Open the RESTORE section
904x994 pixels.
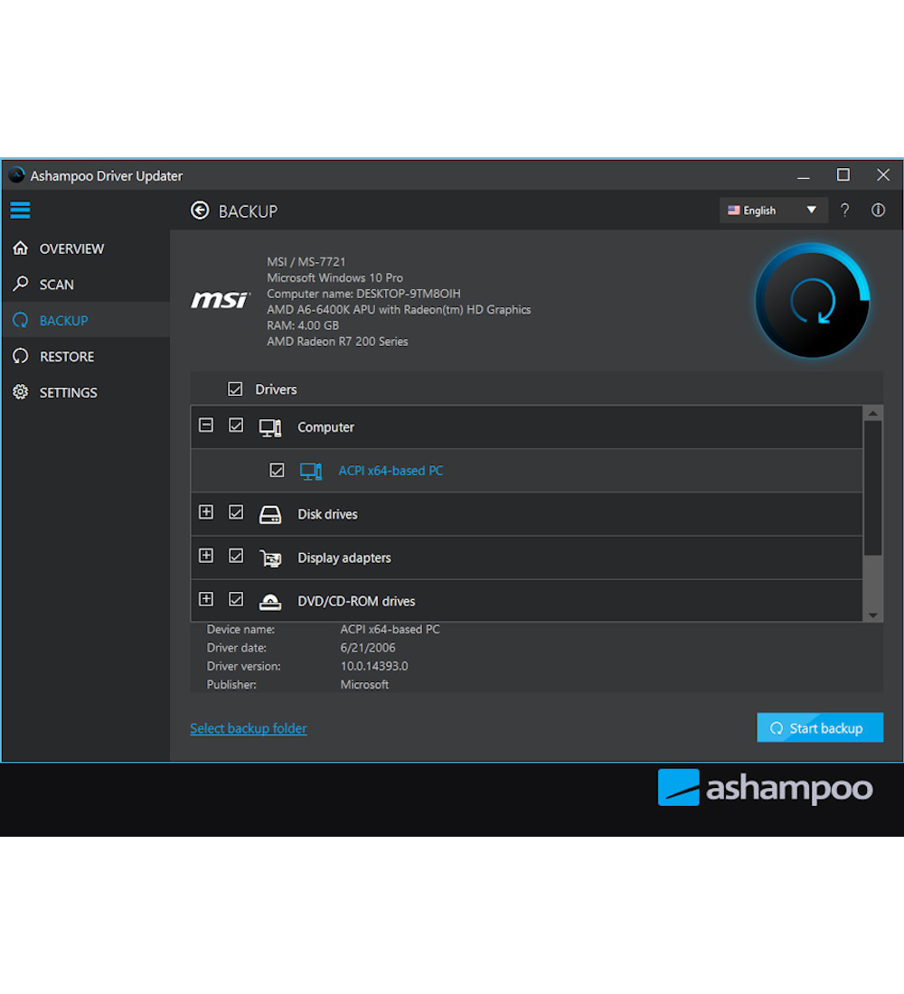(66, 357)
